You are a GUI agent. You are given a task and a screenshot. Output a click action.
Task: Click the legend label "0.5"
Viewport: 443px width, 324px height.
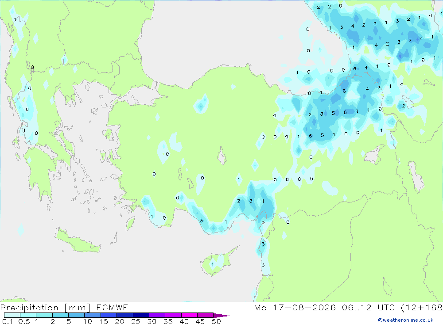(24, 321)
